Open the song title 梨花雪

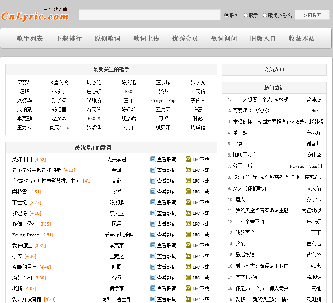tap(19, 192)
